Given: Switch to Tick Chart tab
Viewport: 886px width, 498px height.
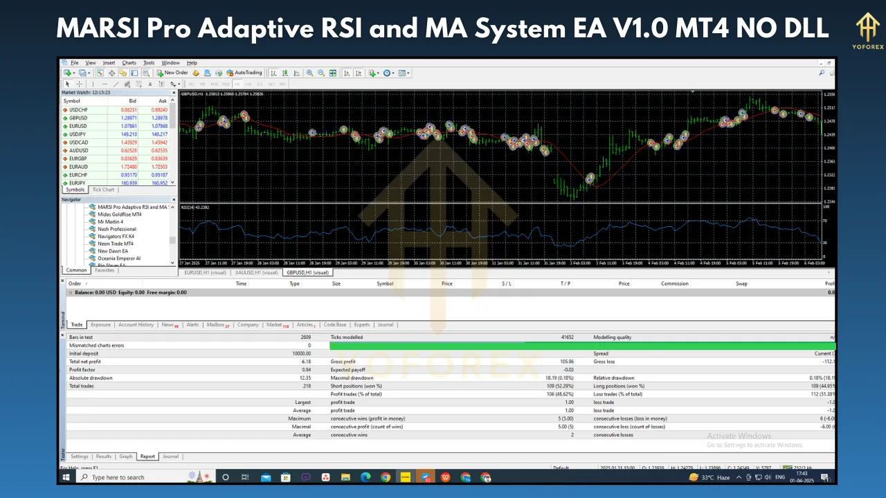Looking at the screenshot, I should 104,190.
